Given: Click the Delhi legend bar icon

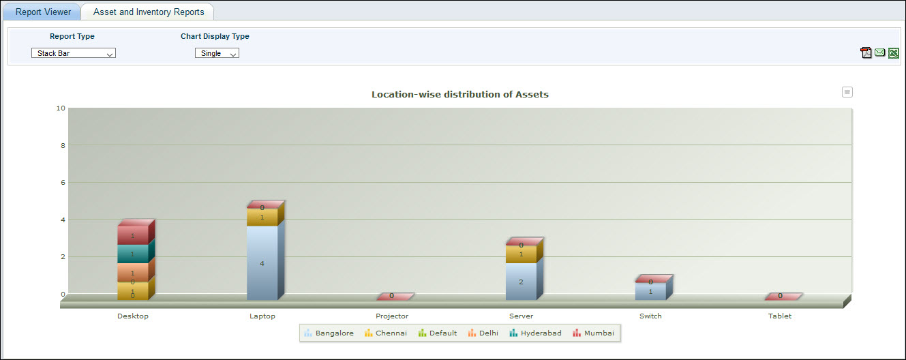Looking at the screenshot, I should tap(471, 333).
